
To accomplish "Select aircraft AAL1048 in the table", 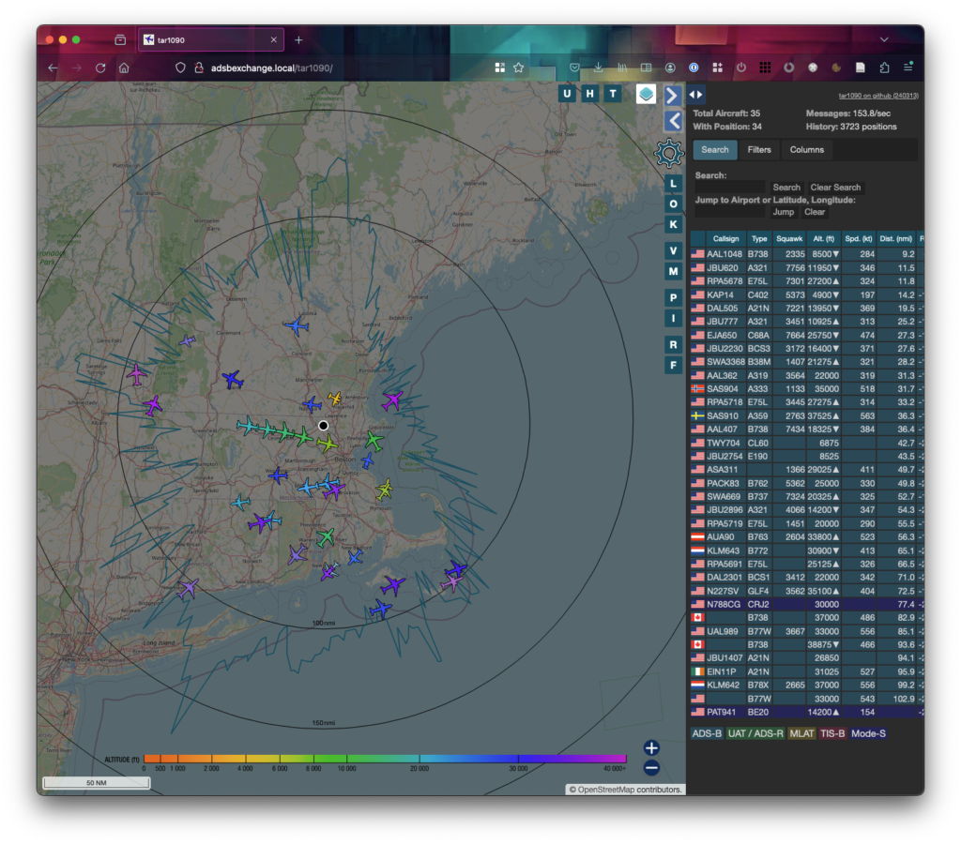I will pyautogui.click(x=807, y=254).
